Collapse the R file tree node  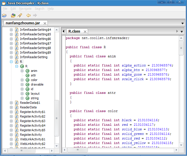[x=11, y=62]
